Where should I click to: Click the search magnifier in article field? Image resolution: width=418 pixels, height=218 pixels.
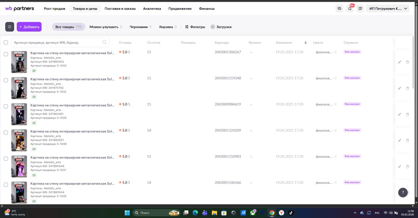(x=104, y=42)
